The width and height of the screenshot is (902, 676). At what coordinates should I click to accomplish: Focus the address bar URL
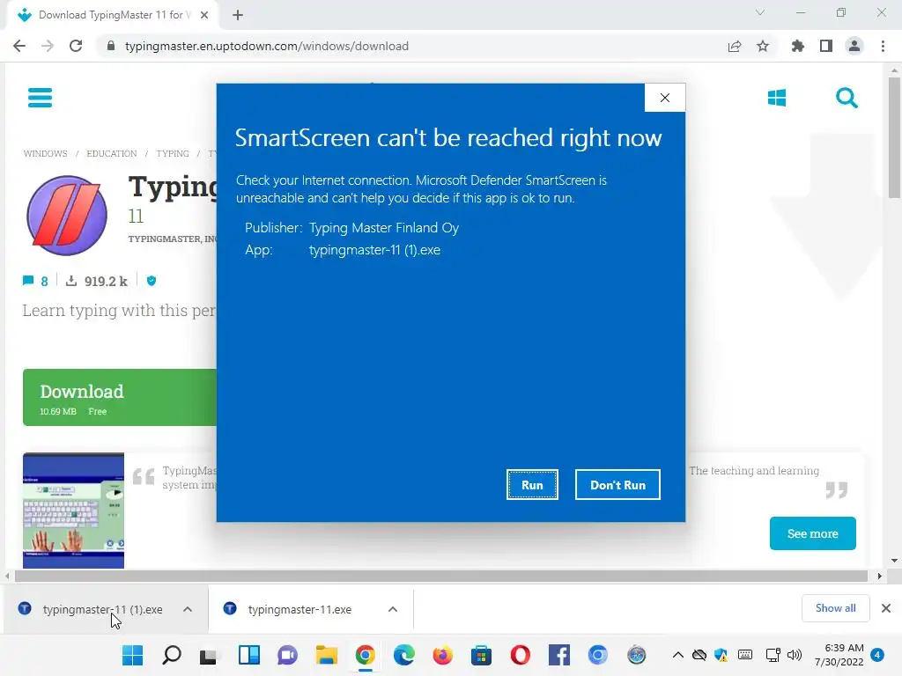[266, 46]
